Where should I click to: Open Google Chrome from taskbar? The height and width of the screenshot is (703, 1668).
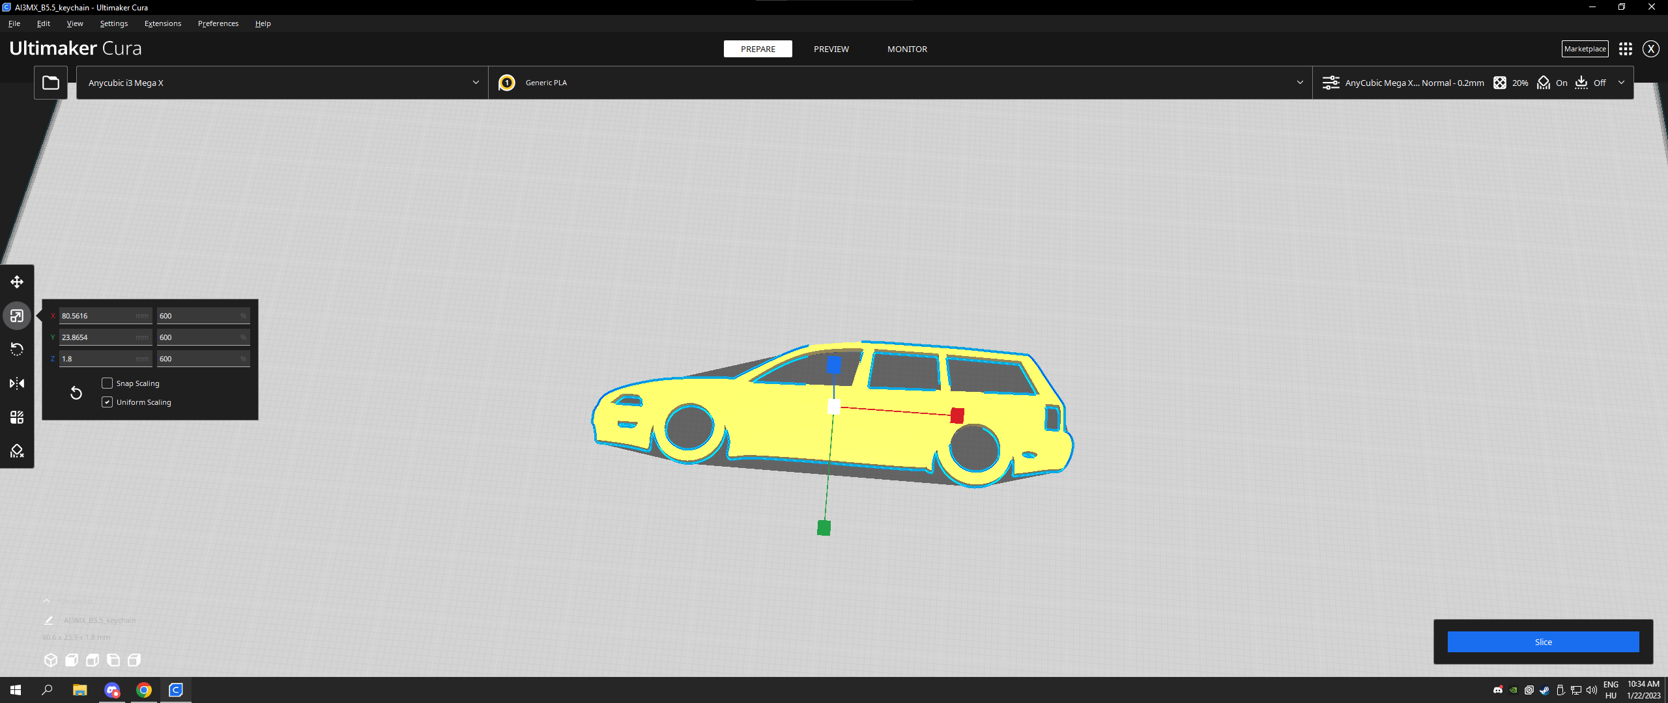pos(144,690)
